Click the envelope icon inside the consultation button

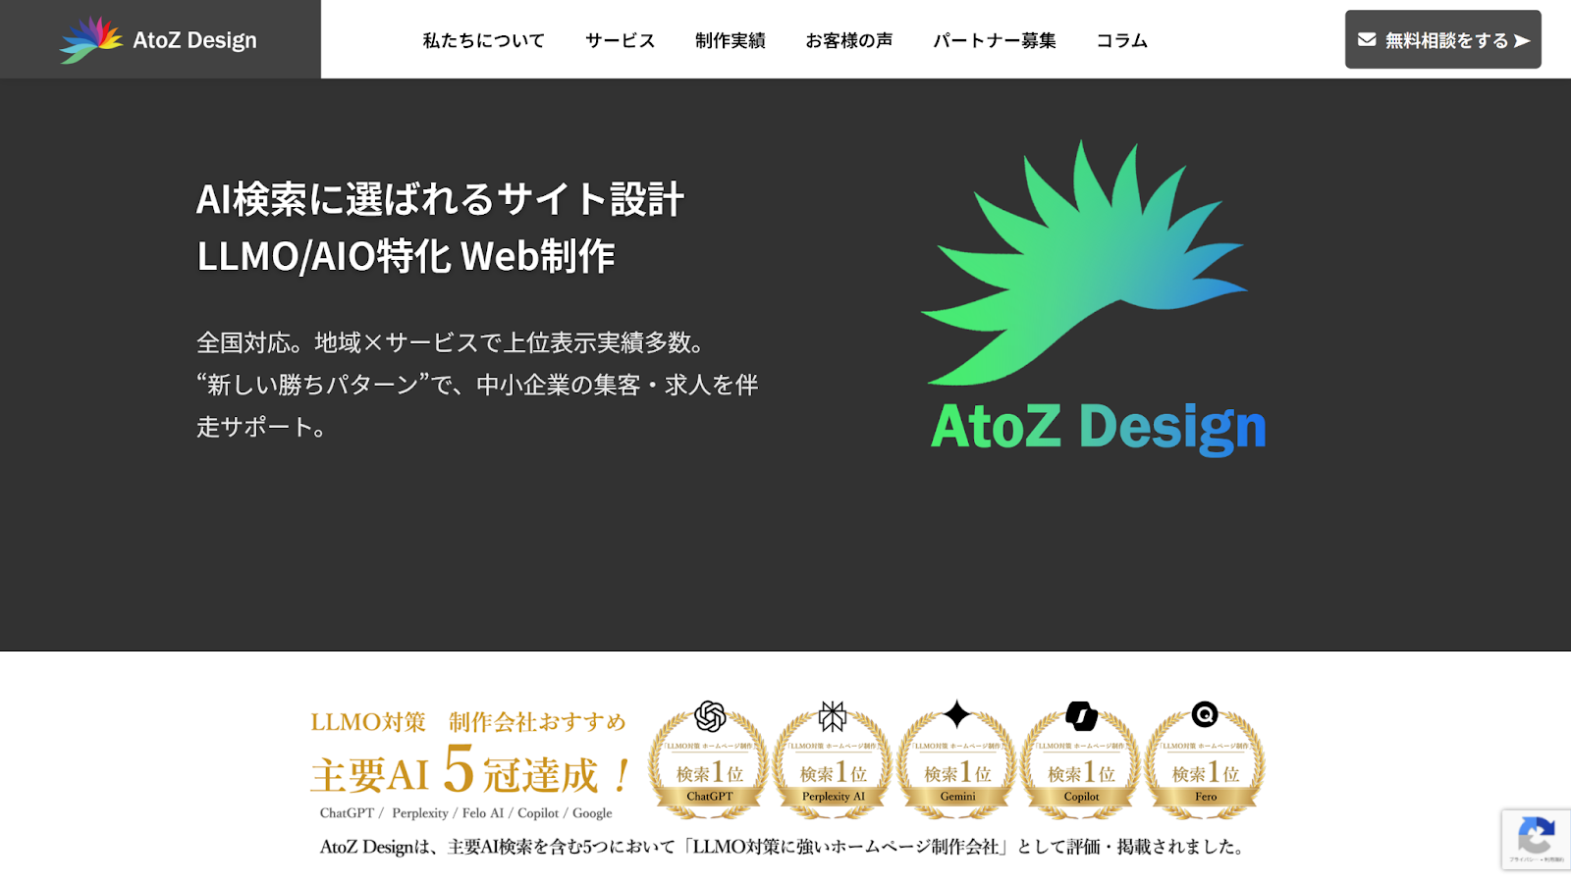[1366, 39]
